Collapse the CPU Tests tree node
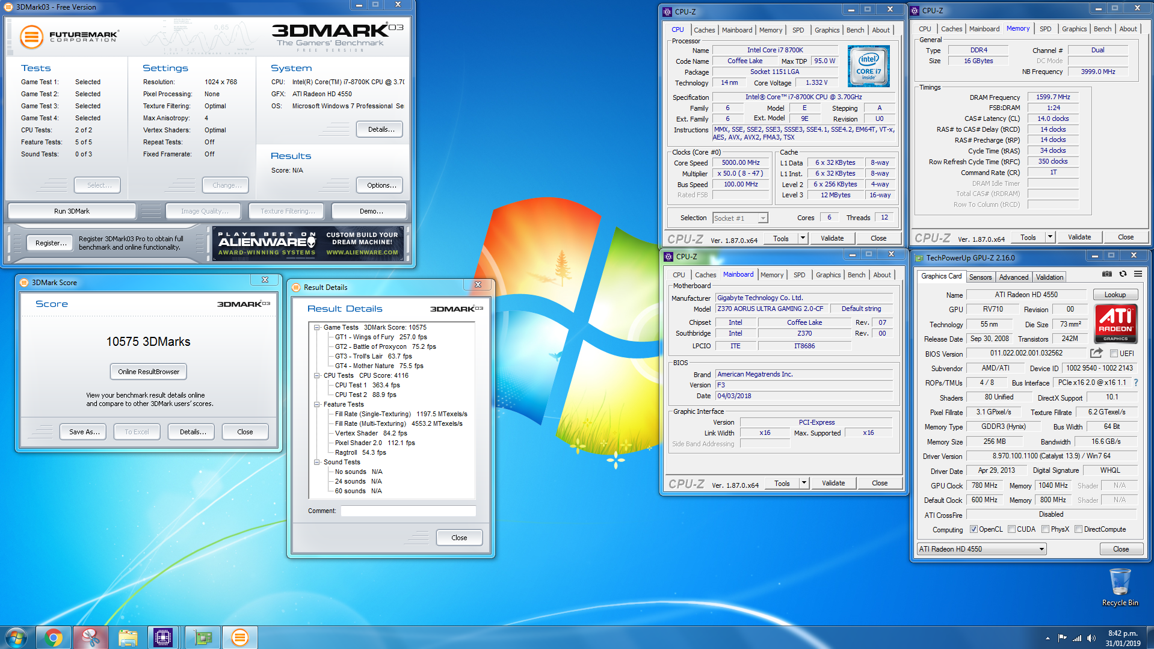The image size is (1154, 649). (317, 375)
